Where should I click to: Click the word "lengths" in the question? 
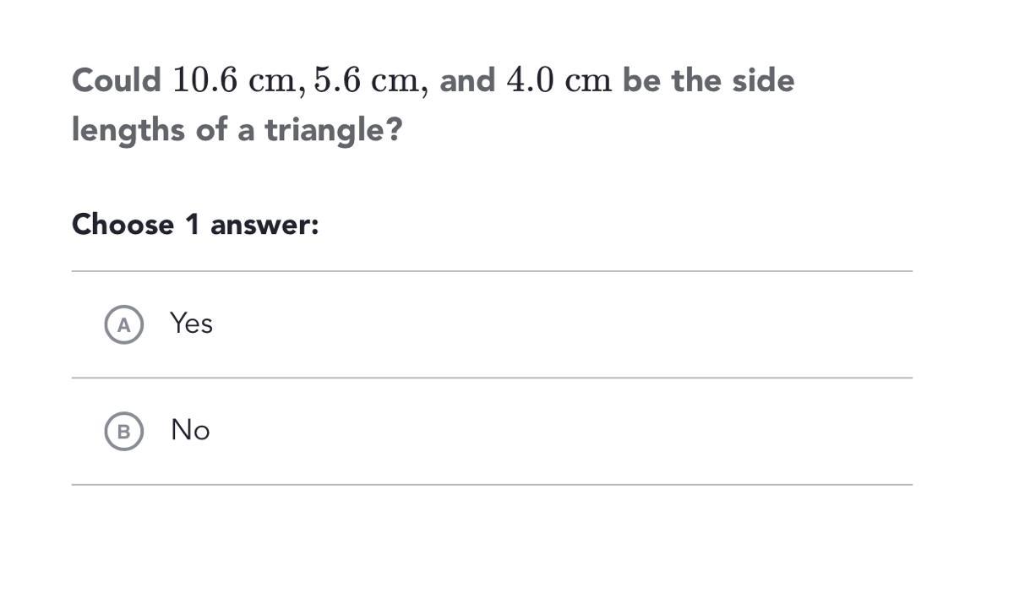pos(128,130)
